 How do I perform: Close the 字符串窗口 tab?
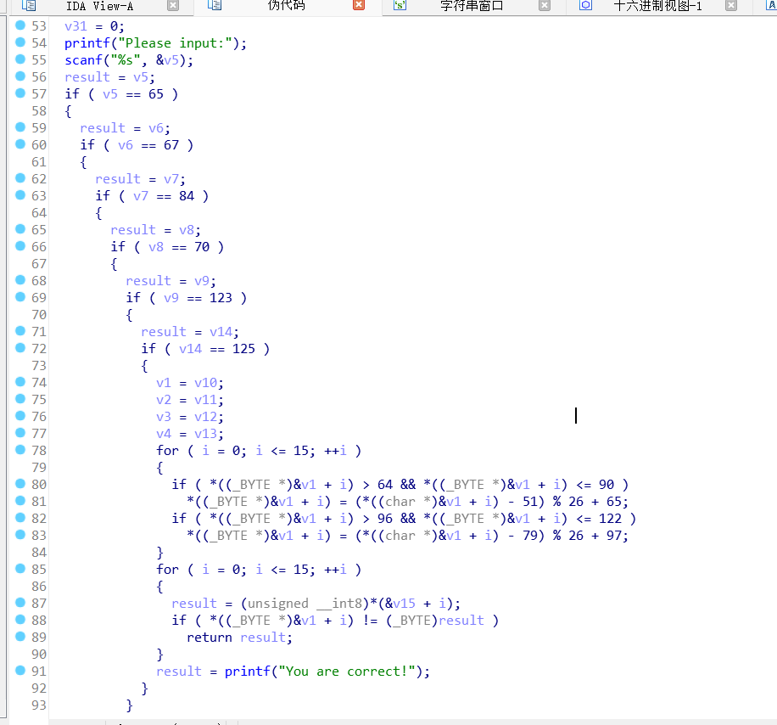[545, 5]
